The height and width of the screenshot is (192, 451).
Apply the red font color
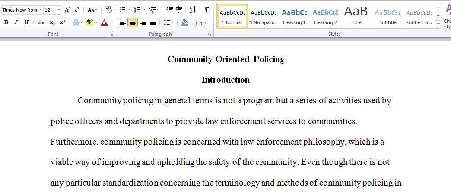(x=104, y=22)
